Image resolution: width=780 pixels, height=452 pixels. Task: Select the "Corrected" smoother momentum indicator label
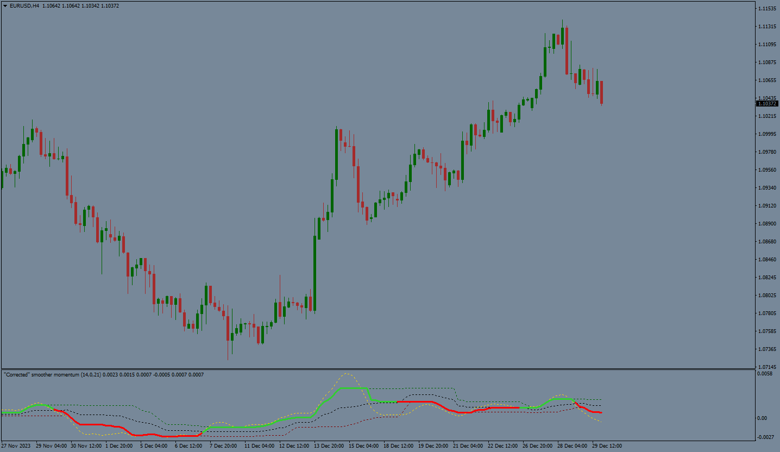point(103,375)
